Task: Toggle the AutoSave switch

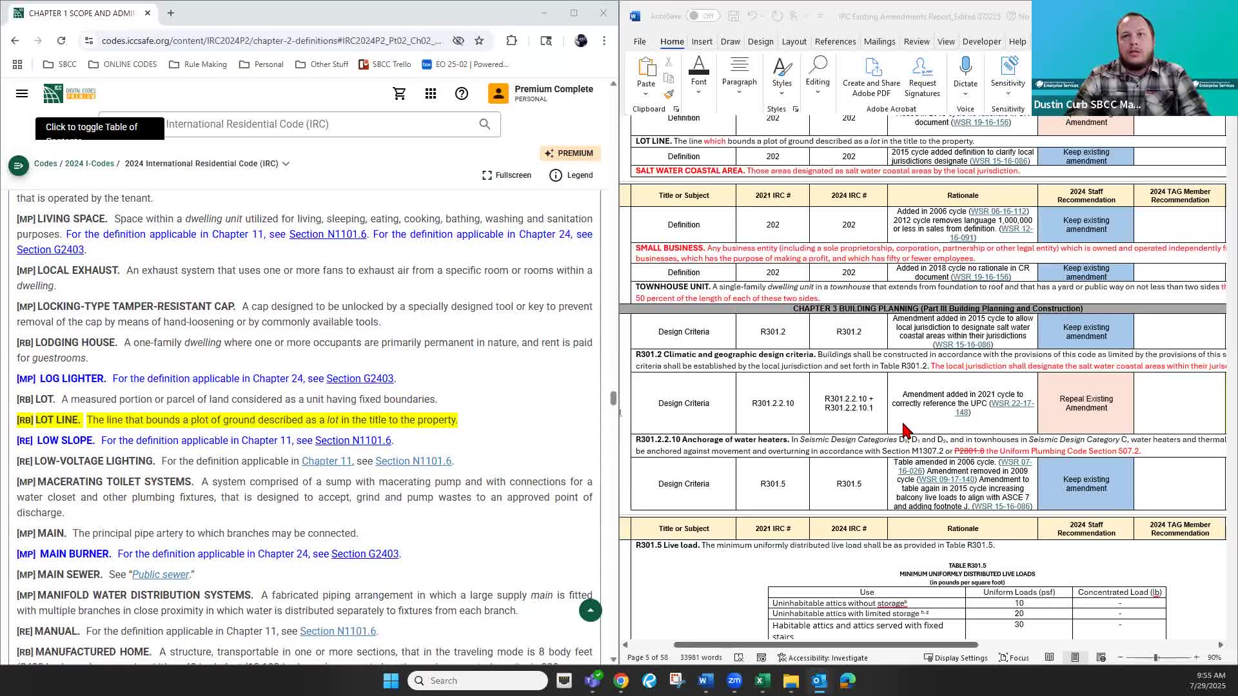Action: (x=702, y=16)
